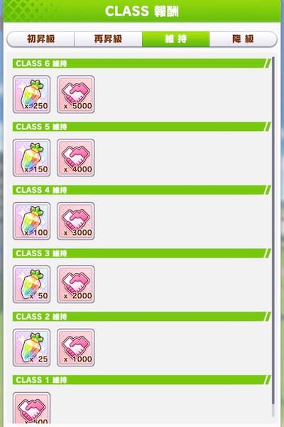
Task: Tap the CLASS 1 handshake reward icon
Action: (x=31, y=408)
